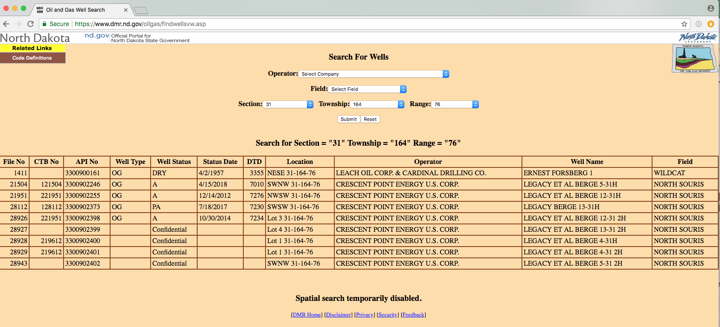The width and height of the screenshot is (720, 327).
Task: Click the Reset button
Action: [x=370, y=119]
